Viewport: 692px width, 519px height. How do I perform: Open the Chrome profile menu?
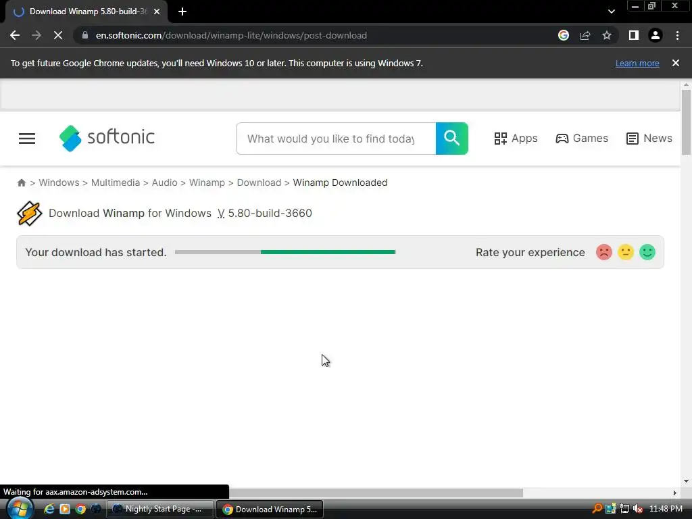(x=656, y=35)
